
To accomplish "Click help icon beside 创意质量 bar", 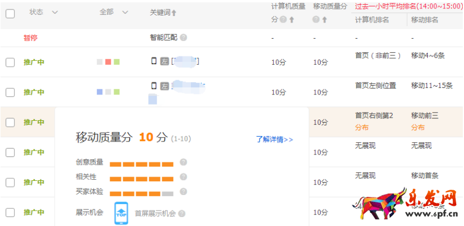I will (x=183, y=162).
